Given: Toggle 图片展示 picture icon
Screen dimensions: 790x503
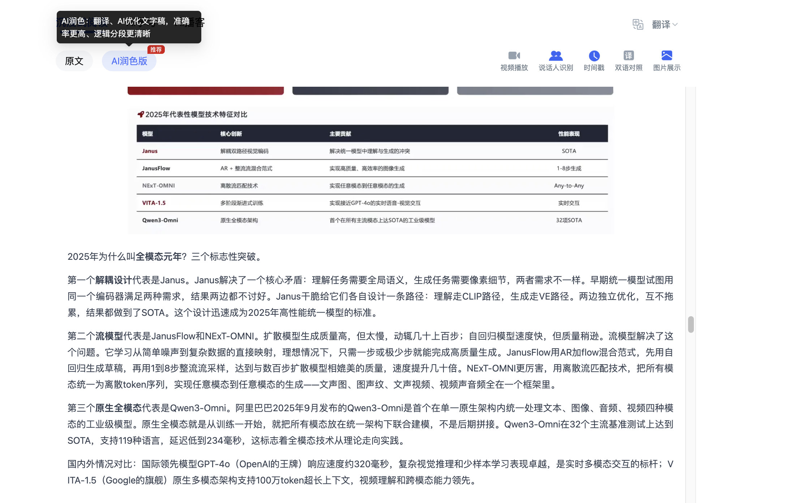Looking at the screenshot, I should click(666, 55).
